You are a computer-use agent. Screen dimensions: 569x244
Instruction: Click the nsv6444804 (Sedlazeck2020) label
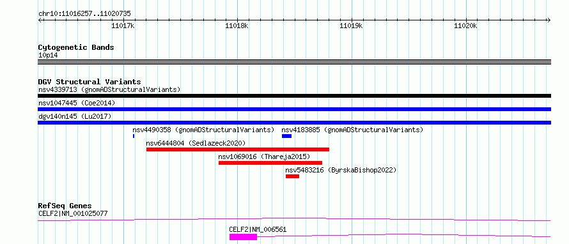pyautogui.click(x=196, y=143)
